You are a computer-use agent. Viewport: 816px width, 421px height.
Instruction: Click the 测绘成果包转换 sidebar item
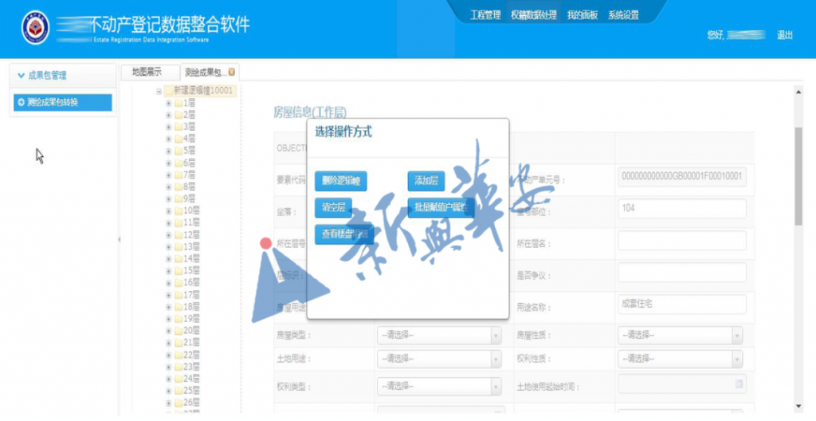click(x=62, y=102)
